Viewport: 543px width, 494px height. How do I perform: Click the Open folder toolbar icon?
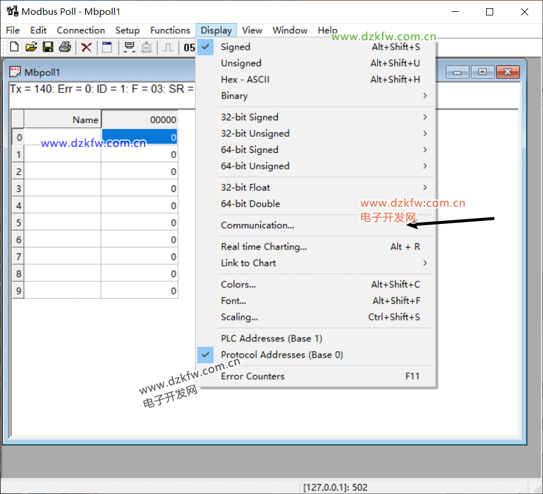[31, 47]
